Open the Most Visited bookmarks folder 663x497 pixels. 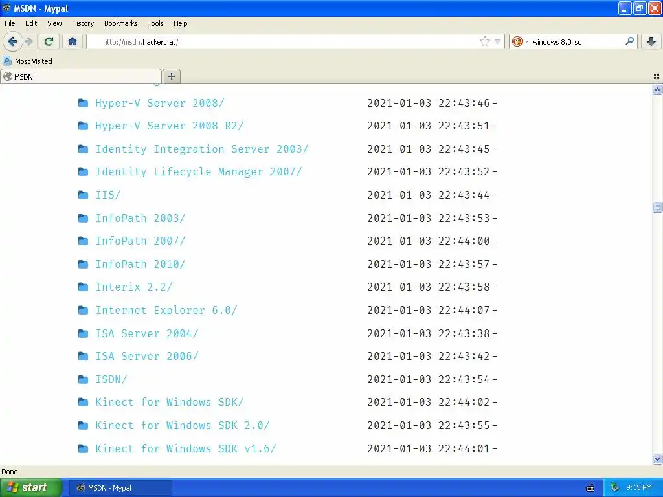tap(27, 61)
